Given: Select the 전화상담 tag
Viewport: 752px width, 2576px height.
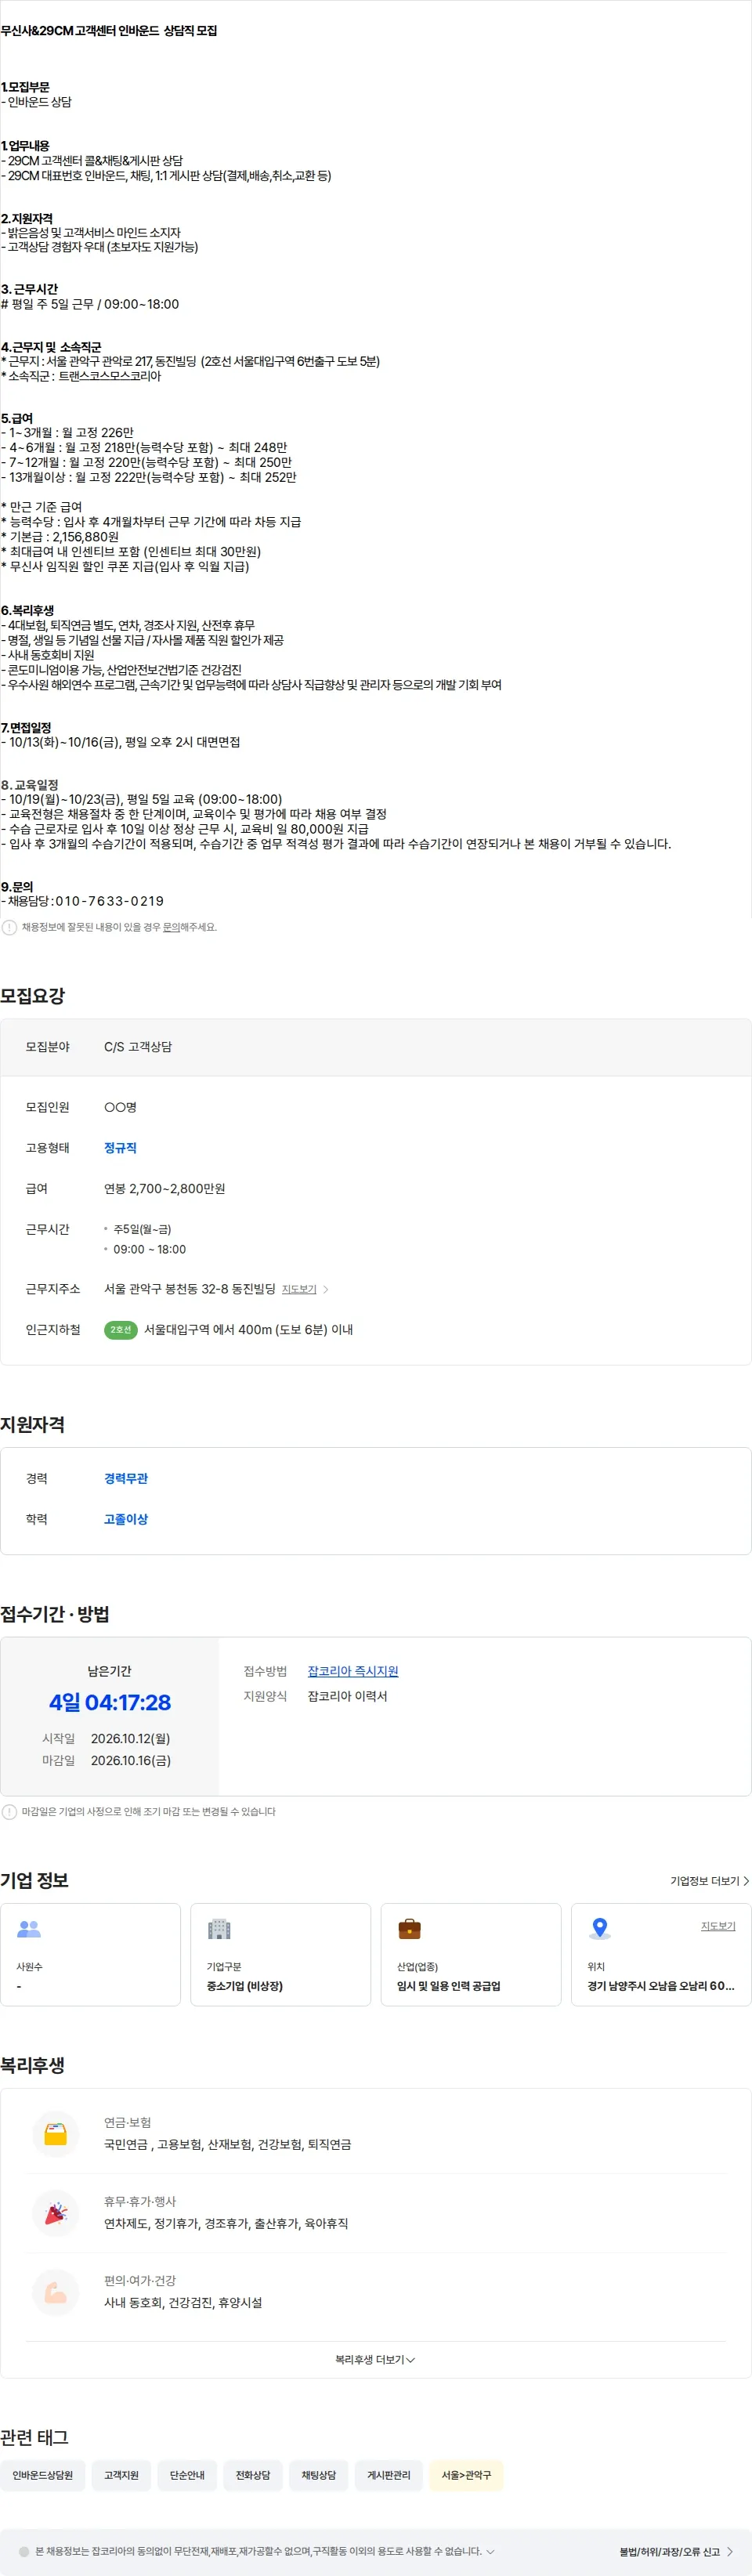Looking at the screenshot, I should point(253,2475).
